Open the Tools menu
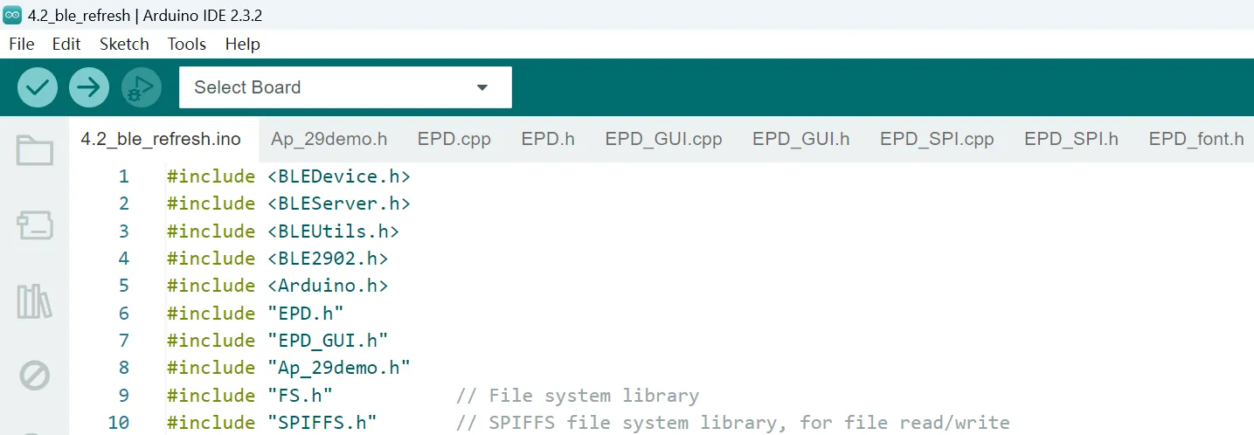 187,44
